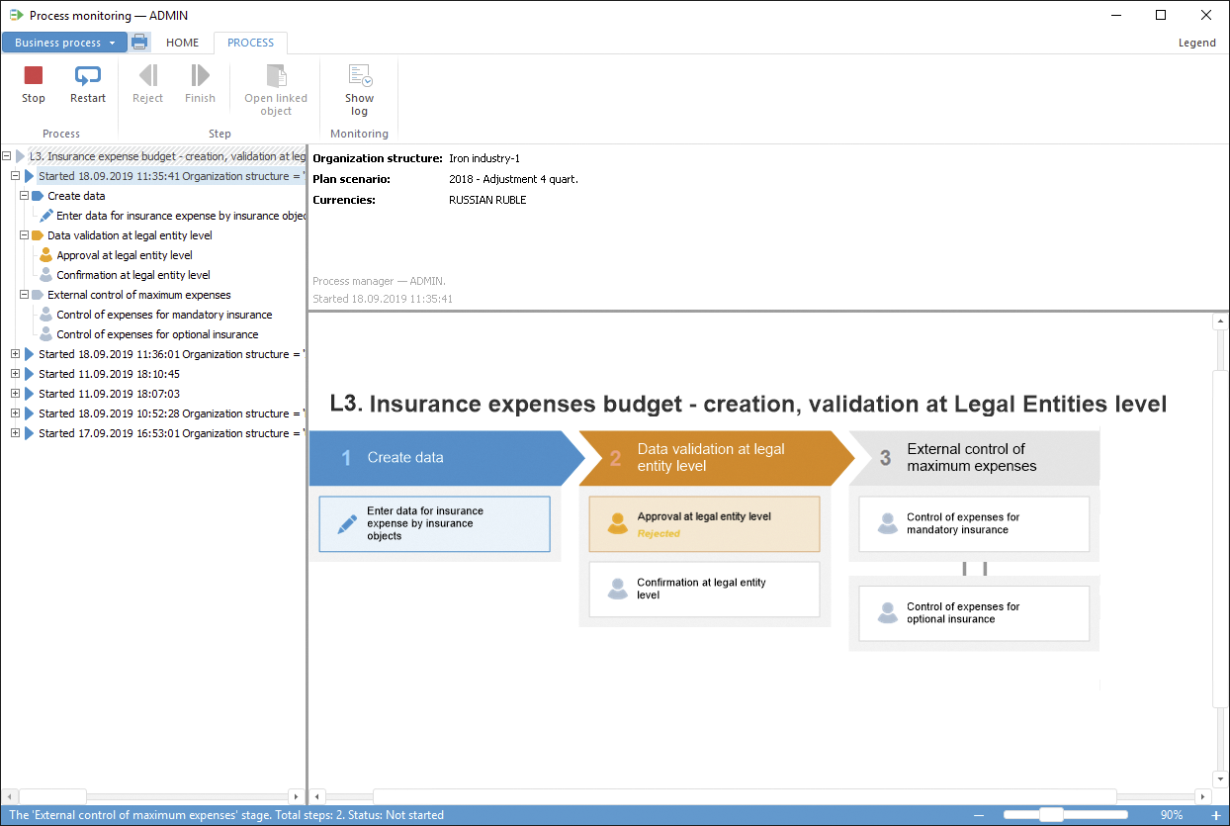Expand the Started 11.09.2019 18:10:45 node

coord(15,374)
